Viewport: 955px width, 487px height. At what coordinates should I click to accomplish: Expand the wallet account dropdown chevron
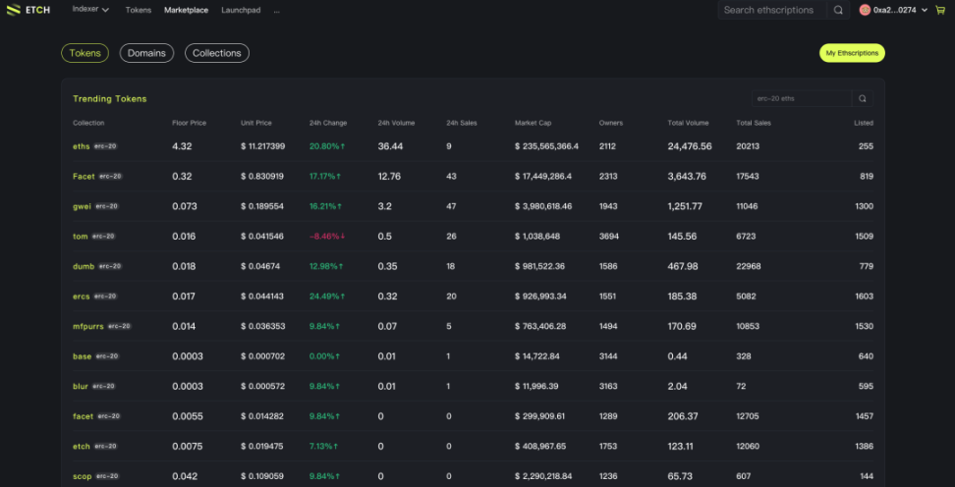click(925, 10)
